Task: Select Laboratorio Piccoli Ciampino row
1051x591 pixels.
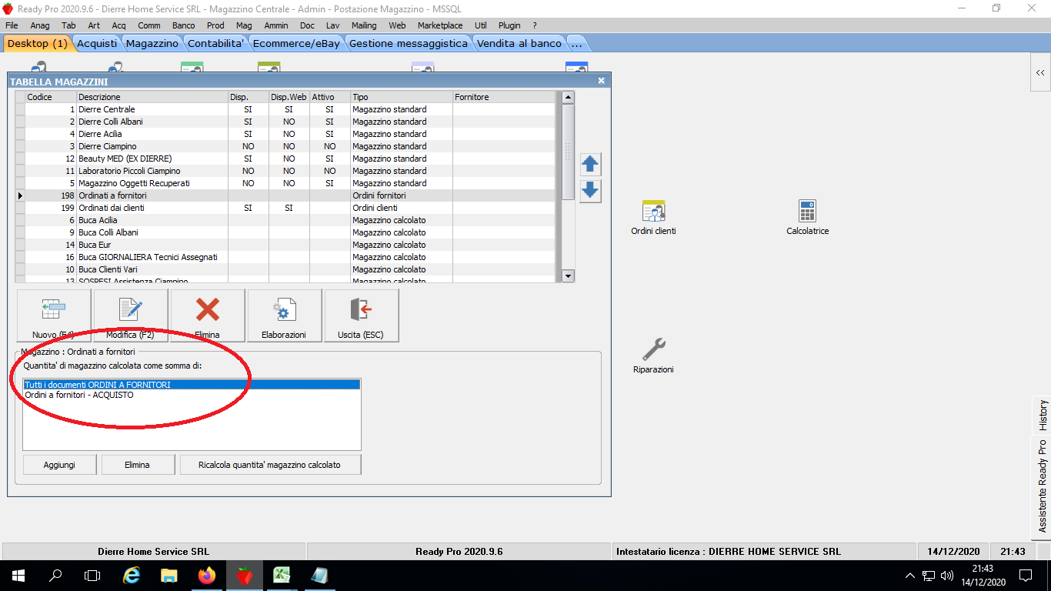Action: point(285,171)
